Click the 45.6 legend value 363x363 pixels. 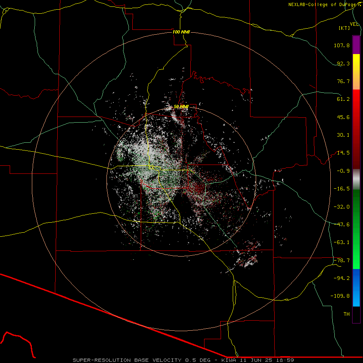(343, 117)
